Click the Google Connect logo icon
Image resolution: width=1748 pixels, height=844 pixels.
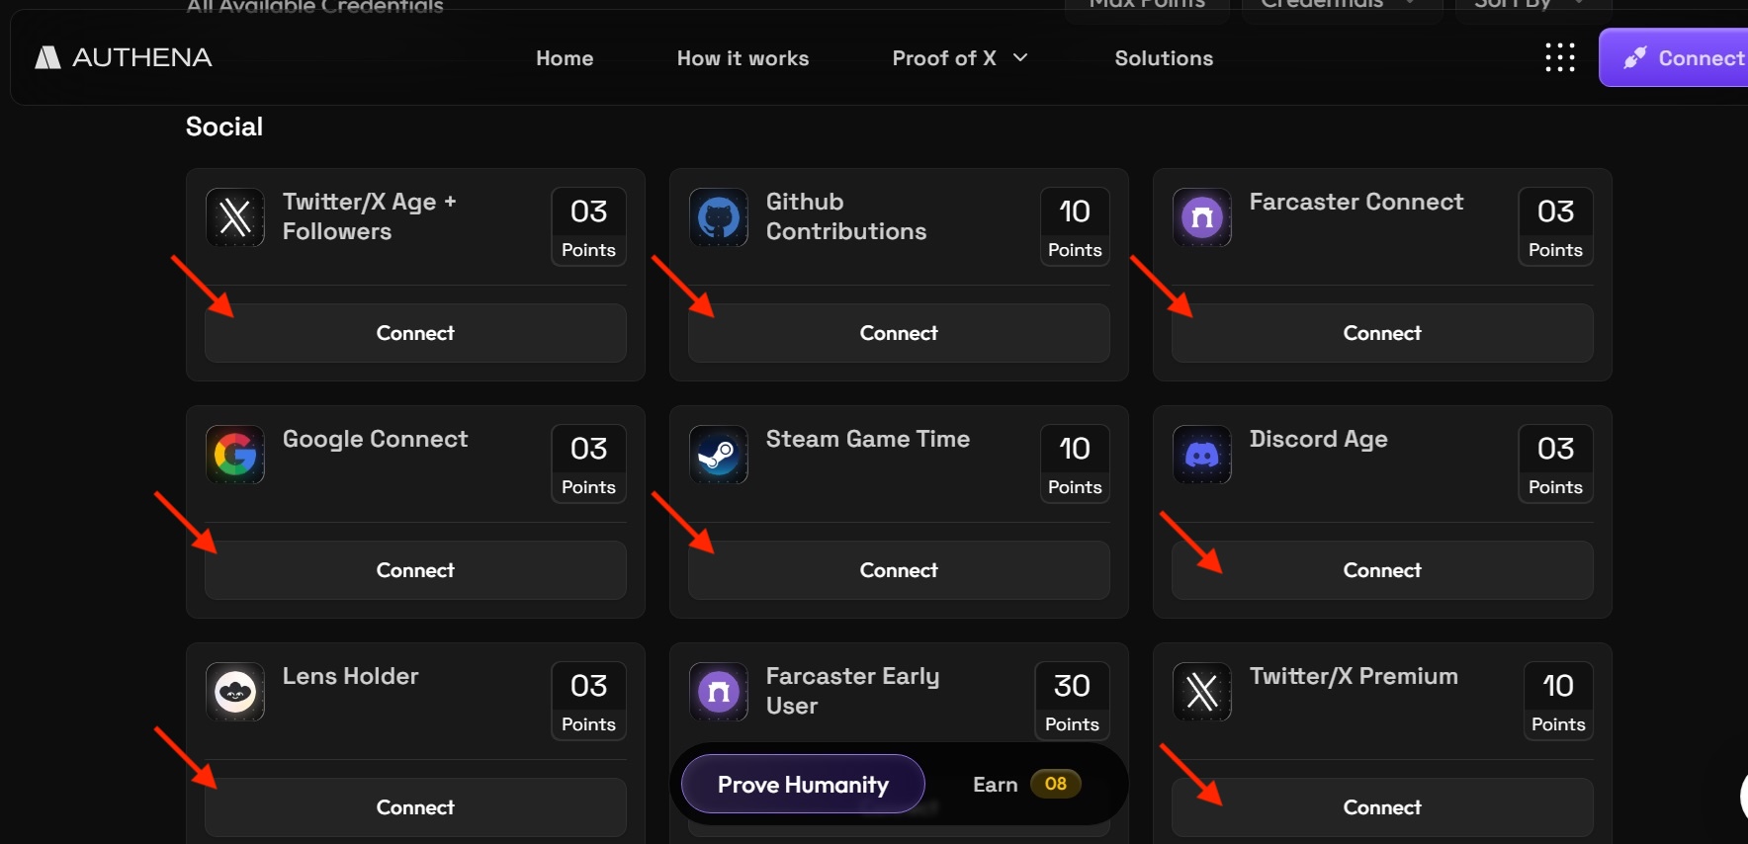[x=235, y=455]
